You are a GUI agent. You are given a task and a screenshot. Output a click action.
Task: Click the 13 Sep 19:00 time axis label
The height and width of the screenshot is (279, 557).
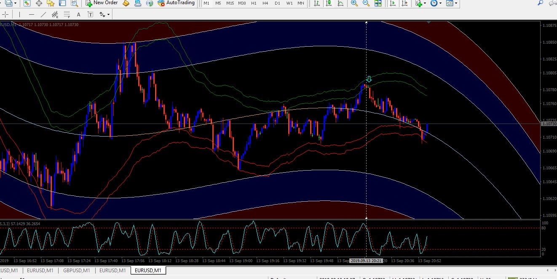(242, 261)
